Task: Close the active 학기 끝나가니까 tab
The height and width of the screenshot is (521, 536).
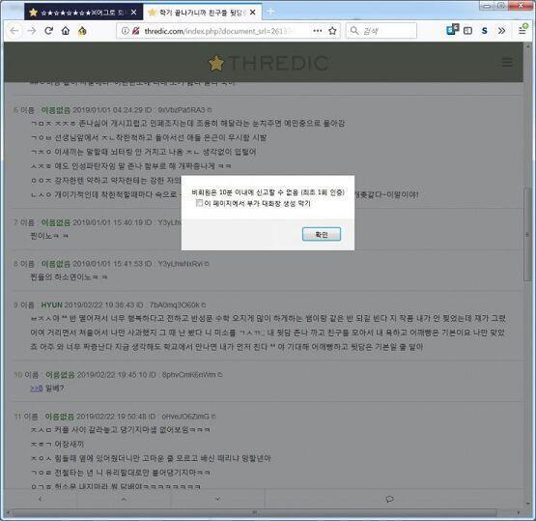Action: [x=253, y=13]
